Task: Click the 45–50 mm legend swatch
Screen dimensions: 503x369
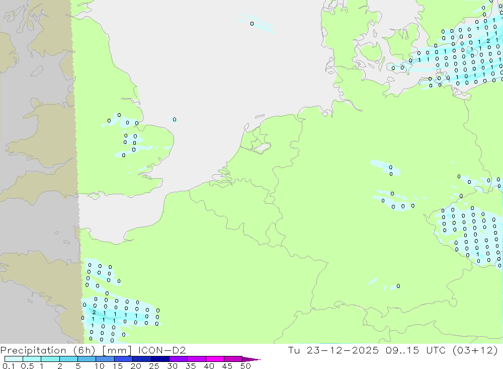Action: point(232,359)
